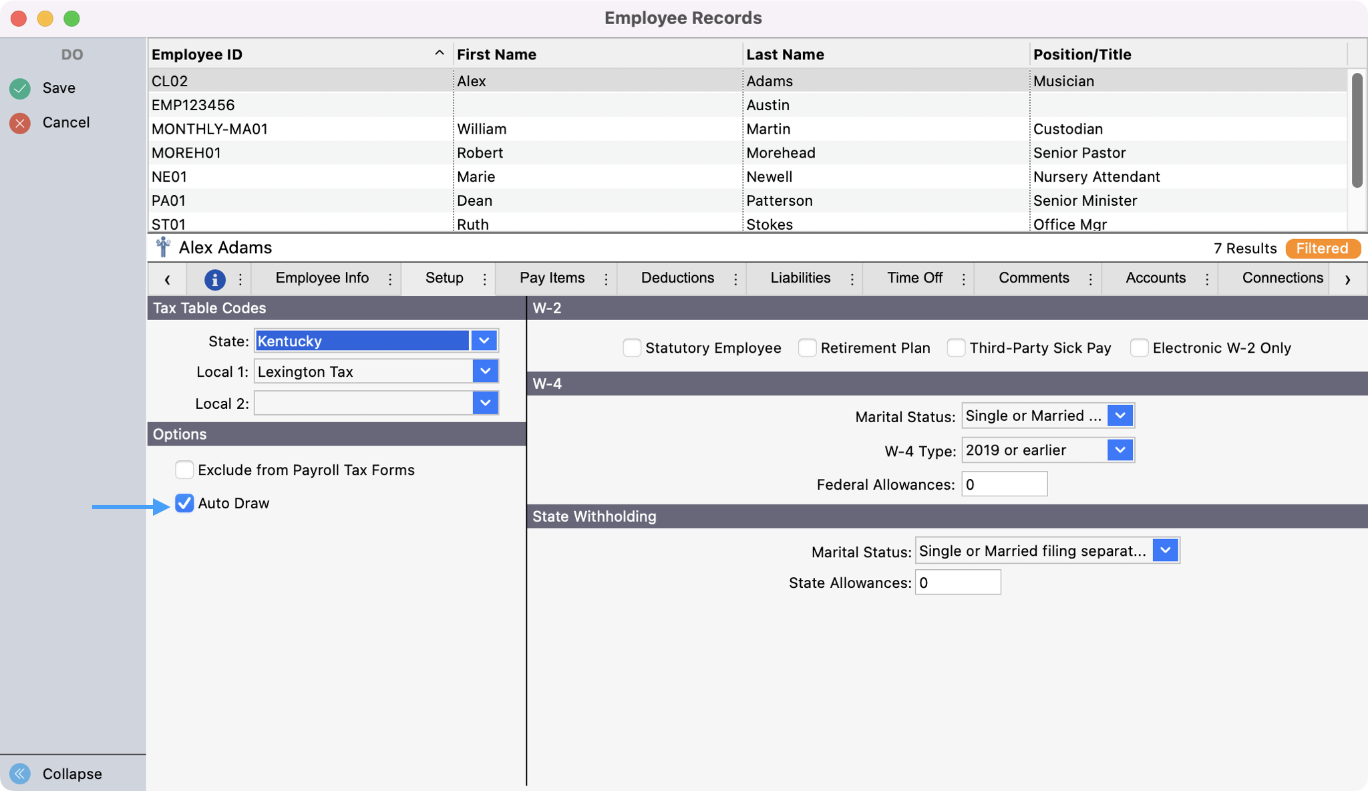Click the sort arrow on Employee ID column
The height and width of the screenshot is (791, 1368).
point(439,53)
